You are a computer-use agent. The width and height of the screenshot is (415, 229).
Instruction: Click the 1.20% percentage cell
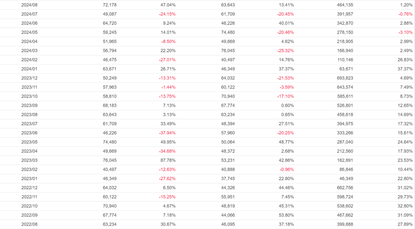(406, 5)
